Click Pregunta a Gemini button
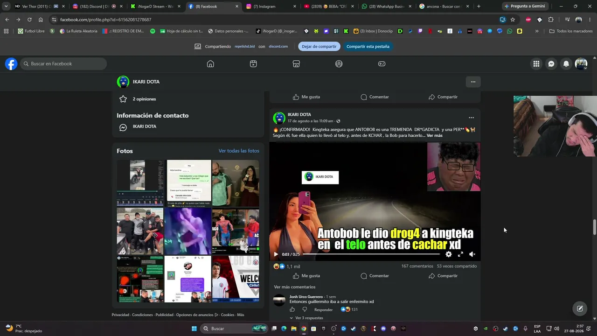597x336 pixels. (x=525, y=7)
